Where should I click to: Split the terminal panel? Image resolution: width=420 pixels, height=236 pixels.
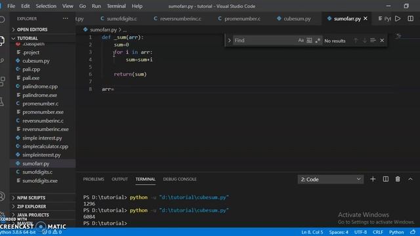385,179
